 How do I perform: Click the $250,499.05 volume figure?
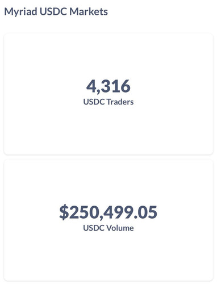108,212
